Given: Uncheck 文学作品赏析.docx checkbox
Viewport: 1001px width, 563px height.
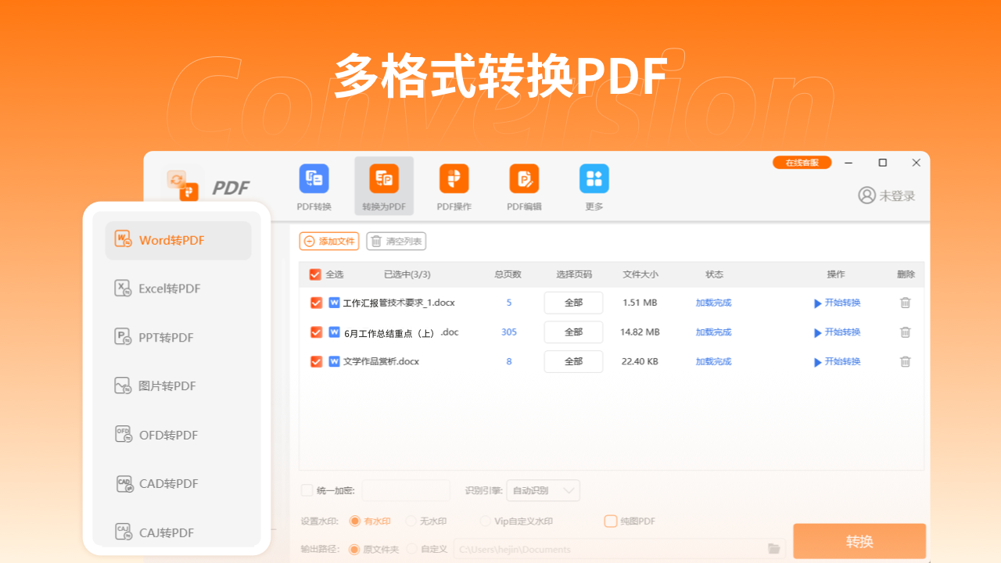Looking at the screenshot, I should pos(316,361).
